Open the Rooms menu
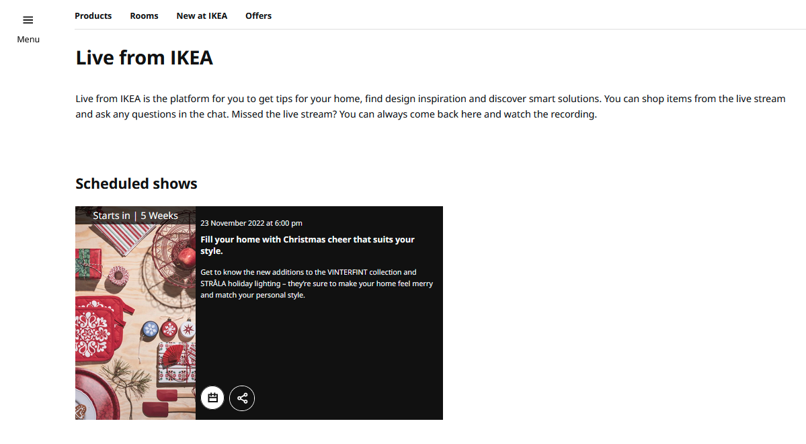This screenshot has height=444, width=806. click(x=144, y=16)
